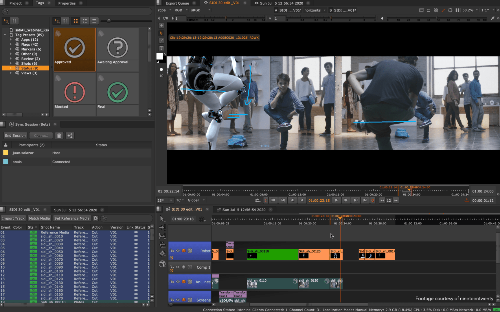Open the timeline settings gear beside Set Reference Media
Image resolution: width=500 pixels, height=312 pixels.
[x=95, y=218]
